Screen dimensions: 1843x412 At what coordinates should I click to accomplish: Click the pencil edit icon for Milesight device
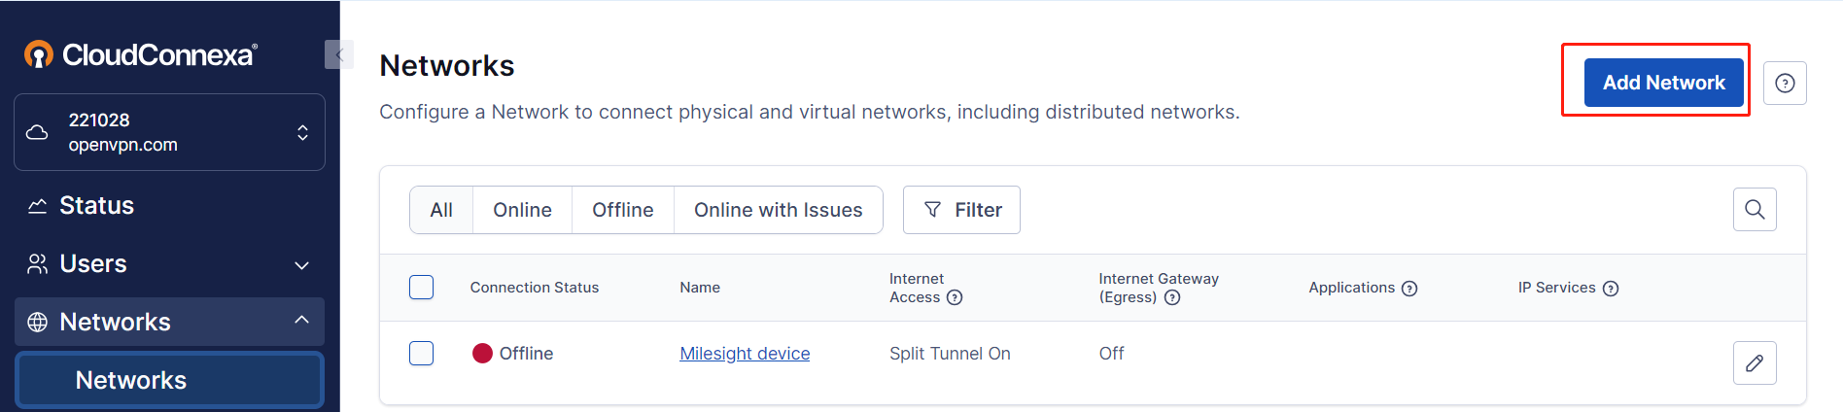1755,363
